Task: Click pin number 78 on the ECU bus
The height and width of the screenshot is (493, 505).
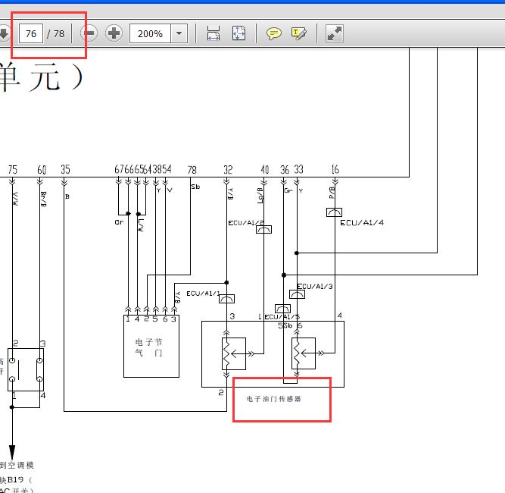Action: coord(192,170)
